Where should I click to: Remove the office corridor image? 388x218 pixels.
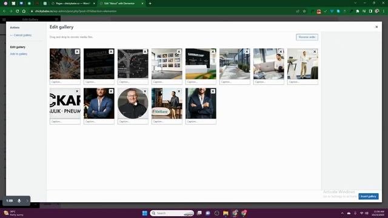tap(247, 51)
